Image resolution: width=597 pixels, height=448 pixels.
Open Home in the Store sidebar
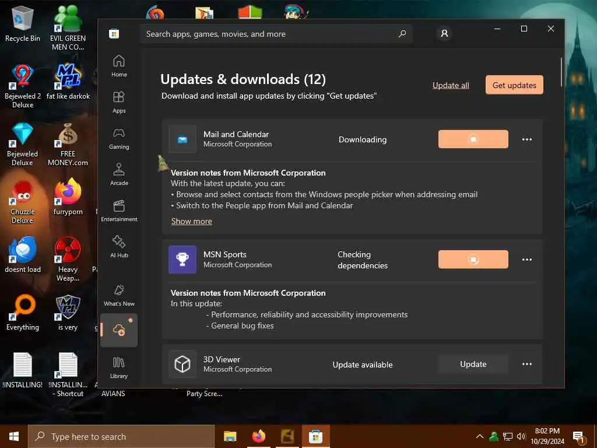tap(119, 66)
